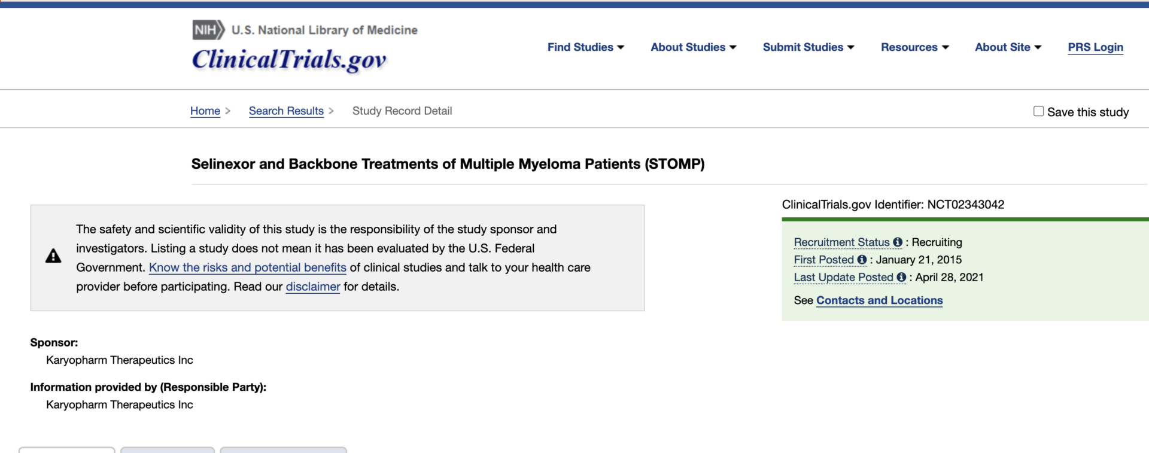Click U.S. National Library of Medicine text
This screenshot has height=453, width=1149.
coord(324,30)
